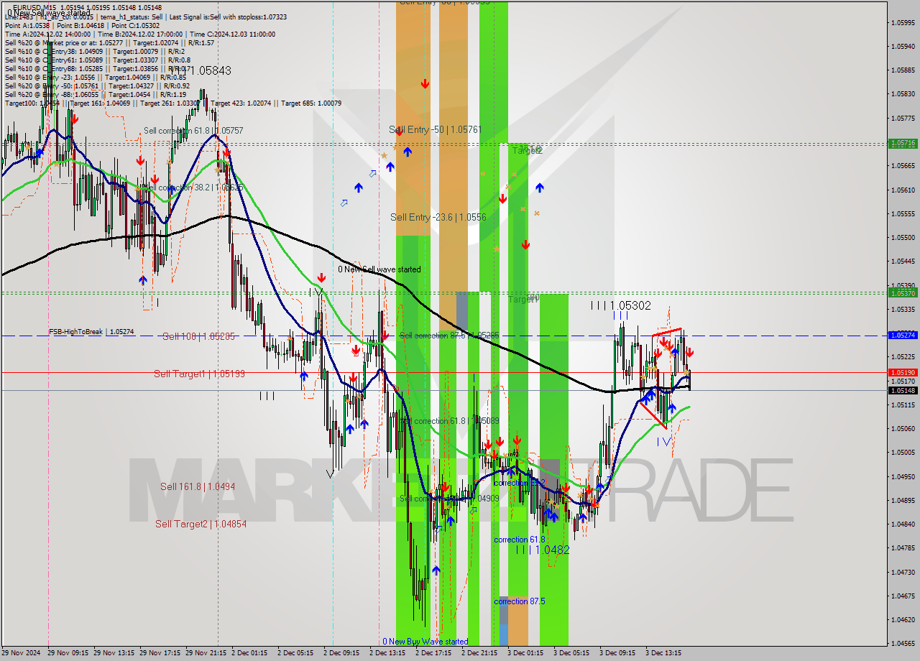The width and height of the screenshot is (920, 661).
Task: Click the 'Sell Entry -23.6 | 1.0556' label
Action: click(x=438, y=217)
